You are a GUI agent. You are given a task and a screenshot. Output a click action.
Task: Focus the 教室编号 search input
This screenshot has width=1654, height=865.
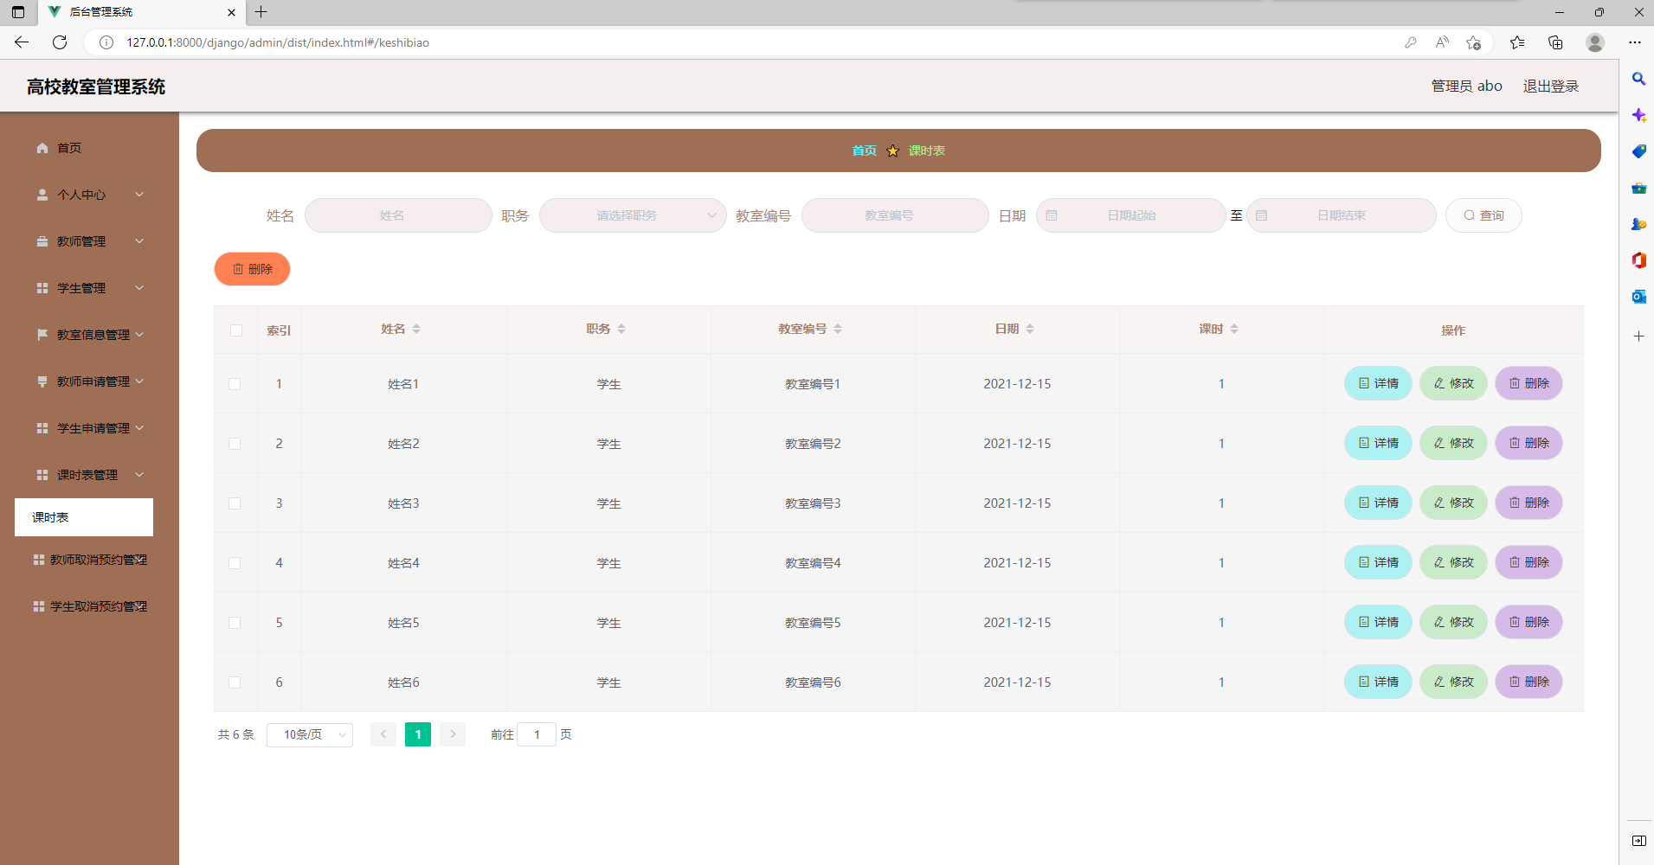click(895, 215)
